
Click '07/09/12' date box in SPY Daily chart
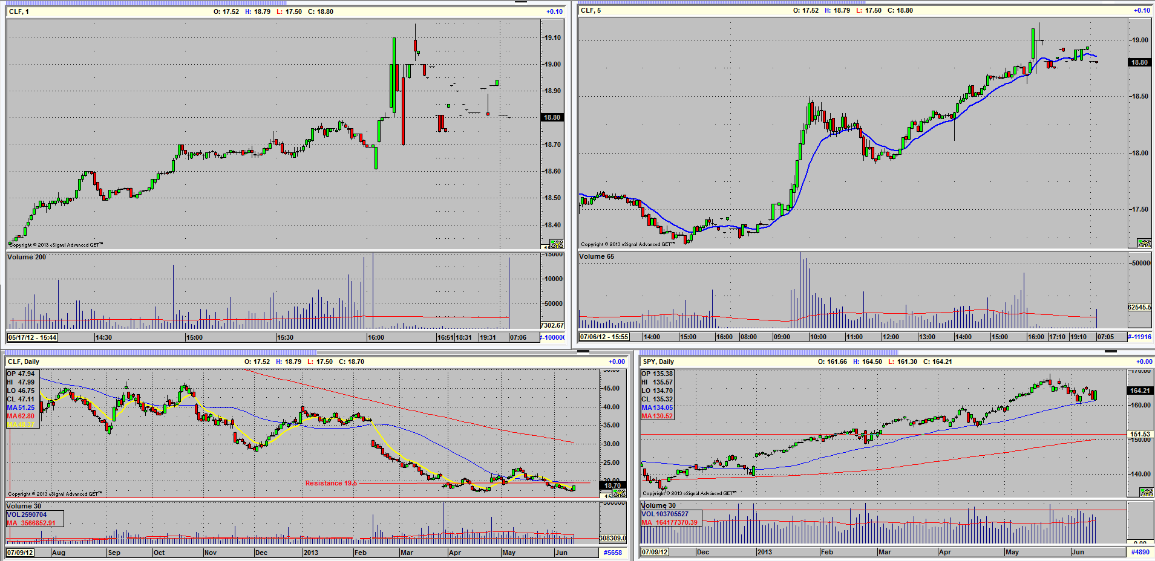tap(655, 552)
